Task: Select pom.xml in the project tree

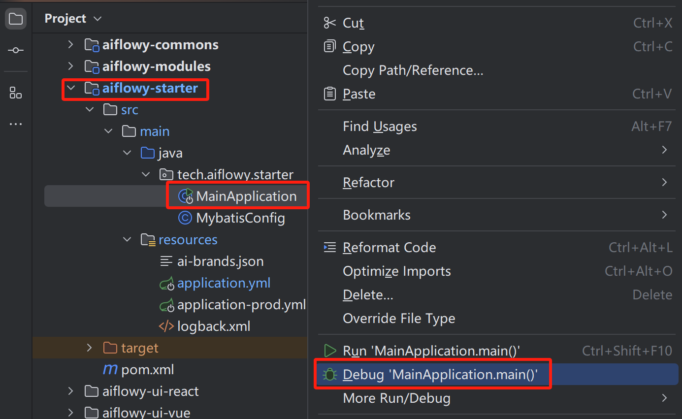Action: click(147, 370)
